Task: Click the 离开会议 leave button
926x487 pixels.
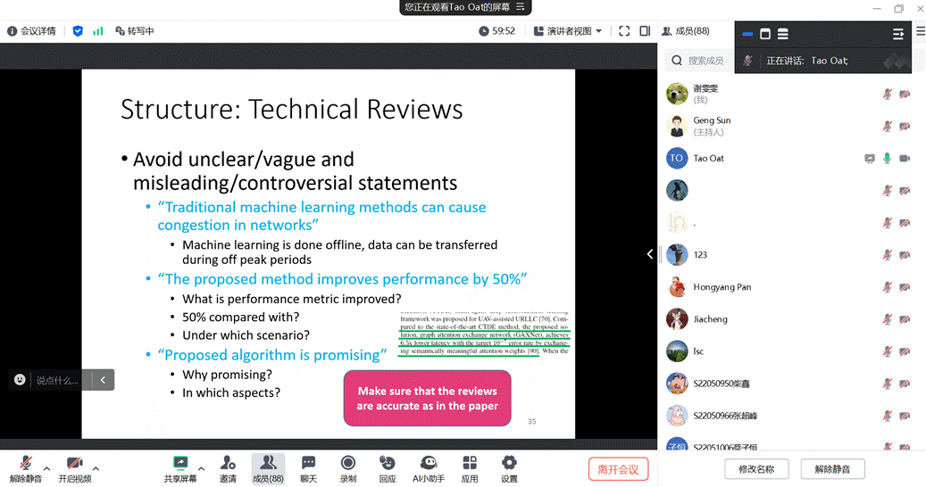Action: (x=618, y=469)
